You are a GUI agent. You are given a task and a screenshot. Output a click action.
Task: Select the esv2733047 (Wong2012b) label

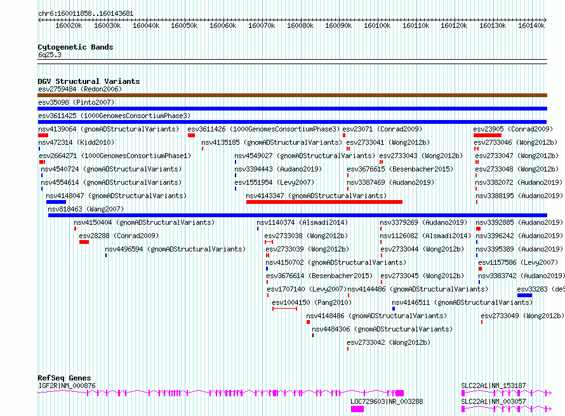517,156
